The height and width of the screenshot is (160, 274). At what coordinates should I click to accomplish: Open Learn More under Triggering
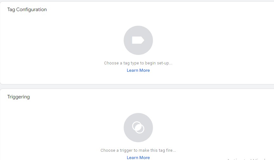click(138, 157)
